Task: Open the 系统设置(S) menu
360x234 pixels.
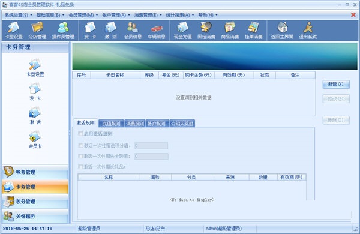Action: [x=19, y=15]
